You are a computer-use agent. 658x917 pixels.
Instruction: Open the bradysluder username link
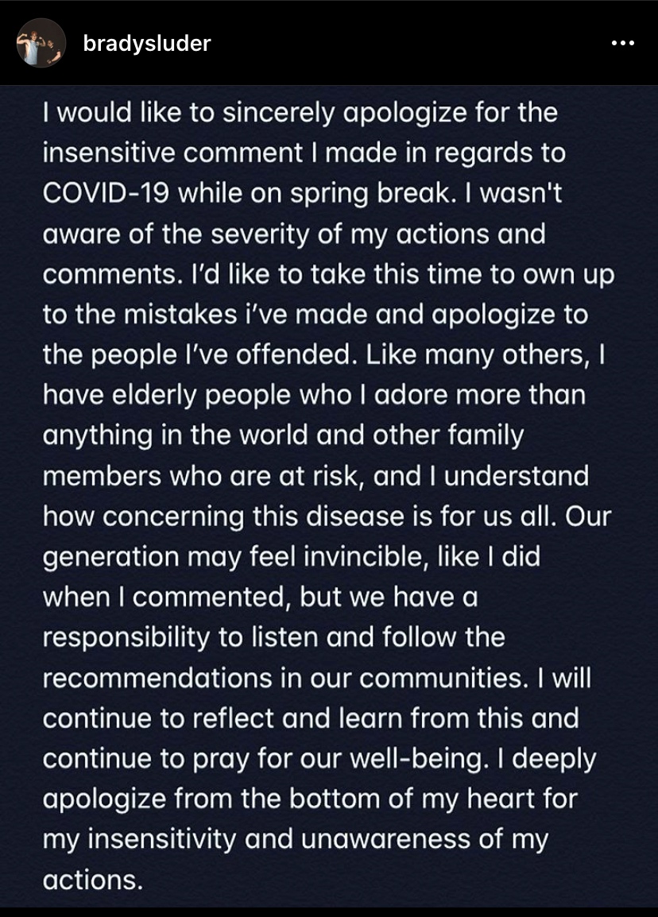pos(147,43)
